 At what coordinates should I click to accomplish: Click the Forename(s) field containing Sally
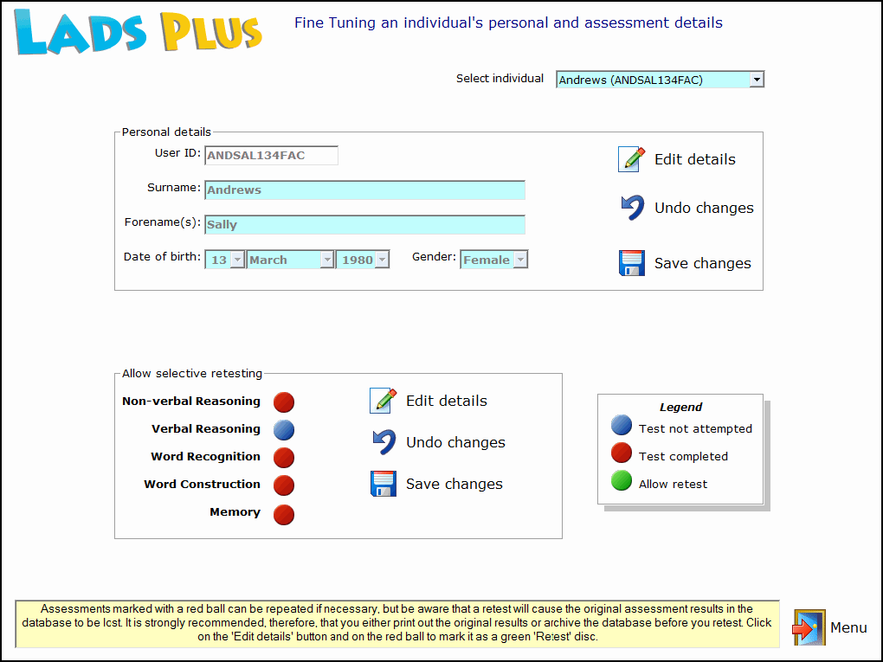pyautogui.click(x=365, y=224)
